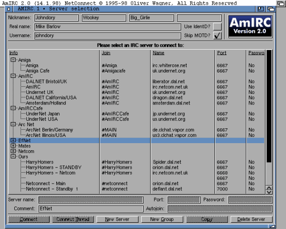The image size is (286, 229).
Task: Expand the EfNet group
Action: pos(13,140)
